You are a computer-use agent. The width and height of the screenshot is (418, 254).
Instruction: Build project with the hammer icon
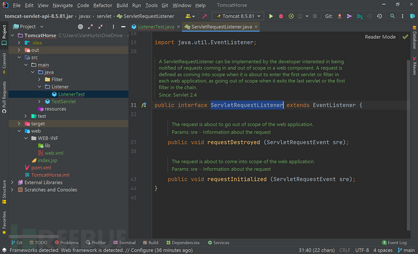(205, 16)
